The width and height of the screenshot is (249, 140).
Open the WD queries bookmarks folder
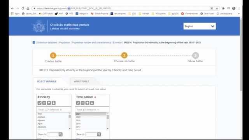tap(159, 14)
